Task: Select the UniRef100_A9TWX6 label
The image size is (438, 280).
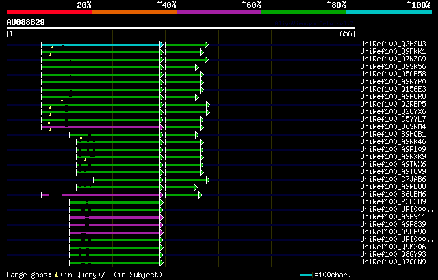Action: (393, 165)
